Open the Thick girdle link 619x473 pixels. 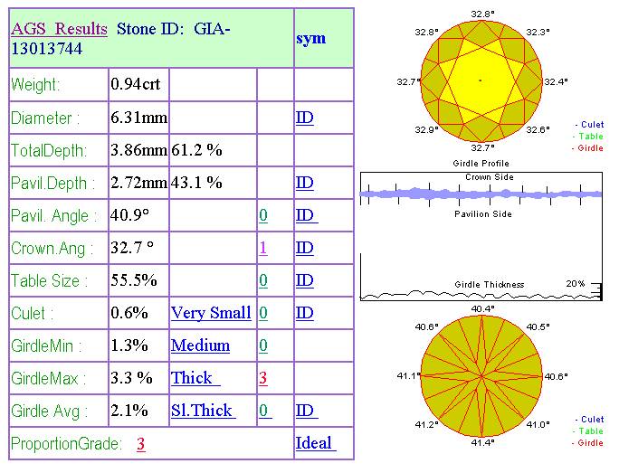coord(195,378)
